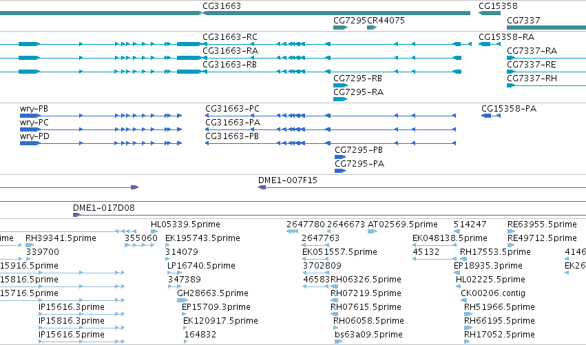Click the CG31663-RC transcript label
Screen dimensions: 586x345
pyautogui.click(x=230, y=37)
